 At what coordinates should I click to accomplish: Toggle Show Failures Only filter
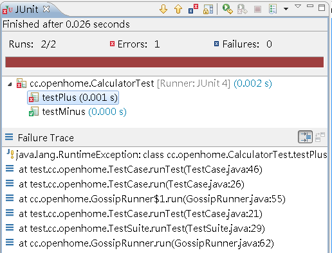pos(193,9)
